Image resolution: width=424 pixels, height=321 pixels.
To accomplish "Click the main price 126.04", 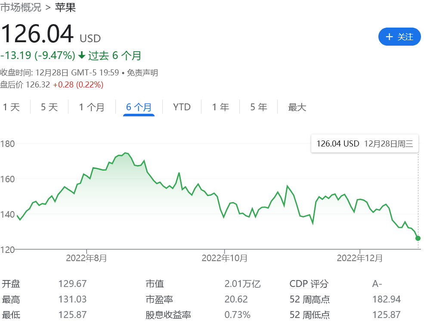I will point(37,34).
